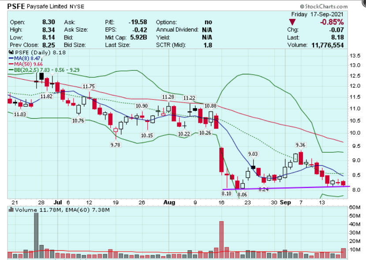Click the 8.10 low price label
The image size is (366, 260).
pyautogui.click(x=226, y=194)
